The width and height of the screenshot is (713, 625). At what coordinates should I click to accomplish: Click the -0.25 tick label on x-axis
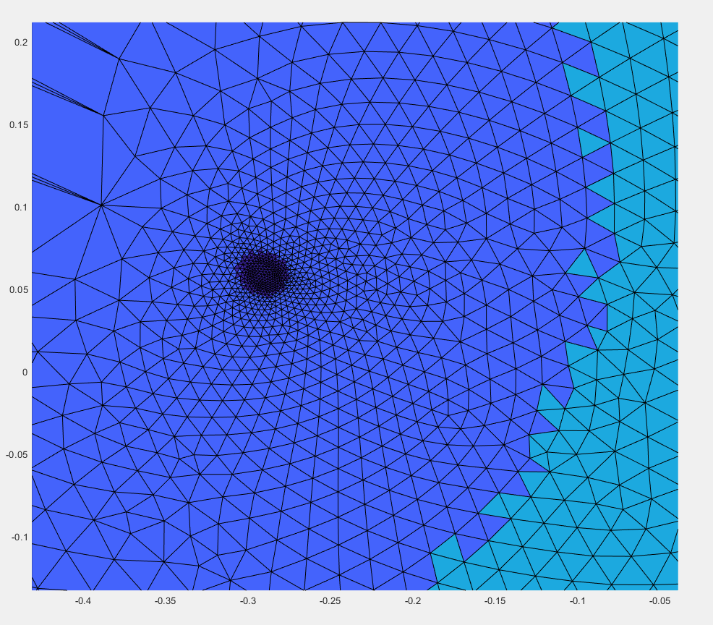click(330, 601)
